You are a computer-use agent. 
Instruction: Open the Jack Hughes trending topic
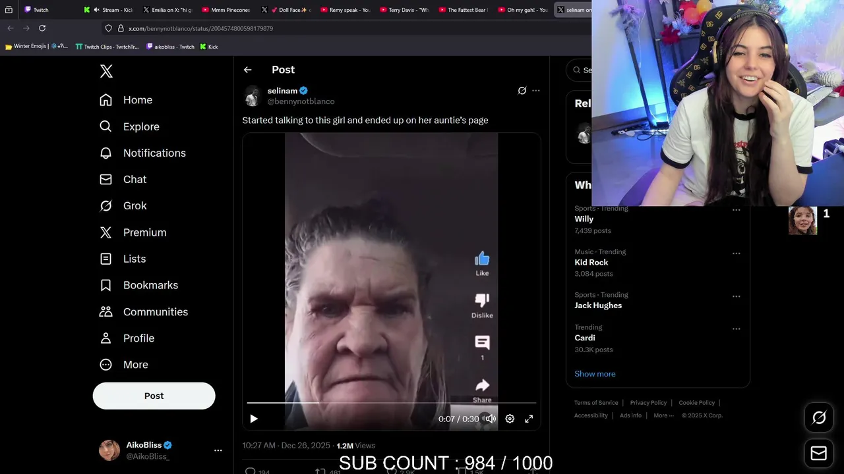(598, 305)
